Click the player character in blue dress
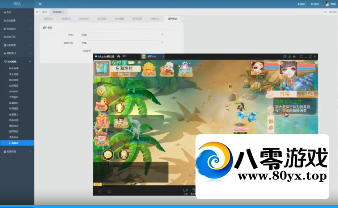The image size is (338, 208). [240, 114]
